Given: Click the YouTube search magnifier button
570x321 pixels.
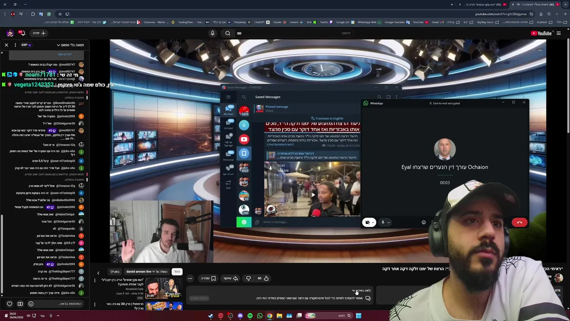Looking at the screenshot, I should pos(228,33).
